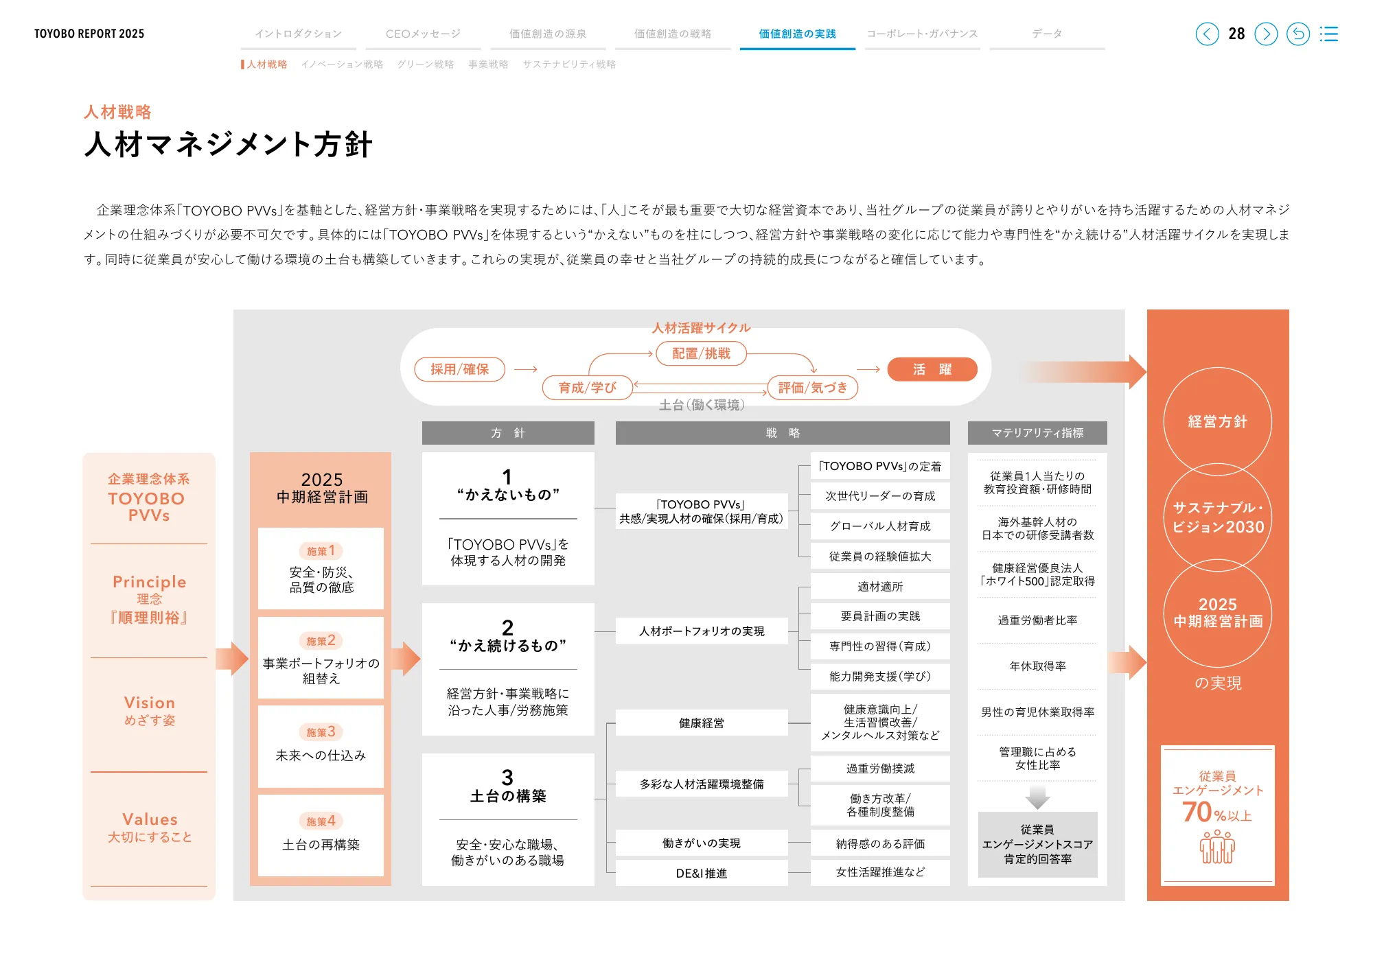Open the イノベーション戦略 sub-section link
The image size is (1373, 971).
click(x=342, y=65)
